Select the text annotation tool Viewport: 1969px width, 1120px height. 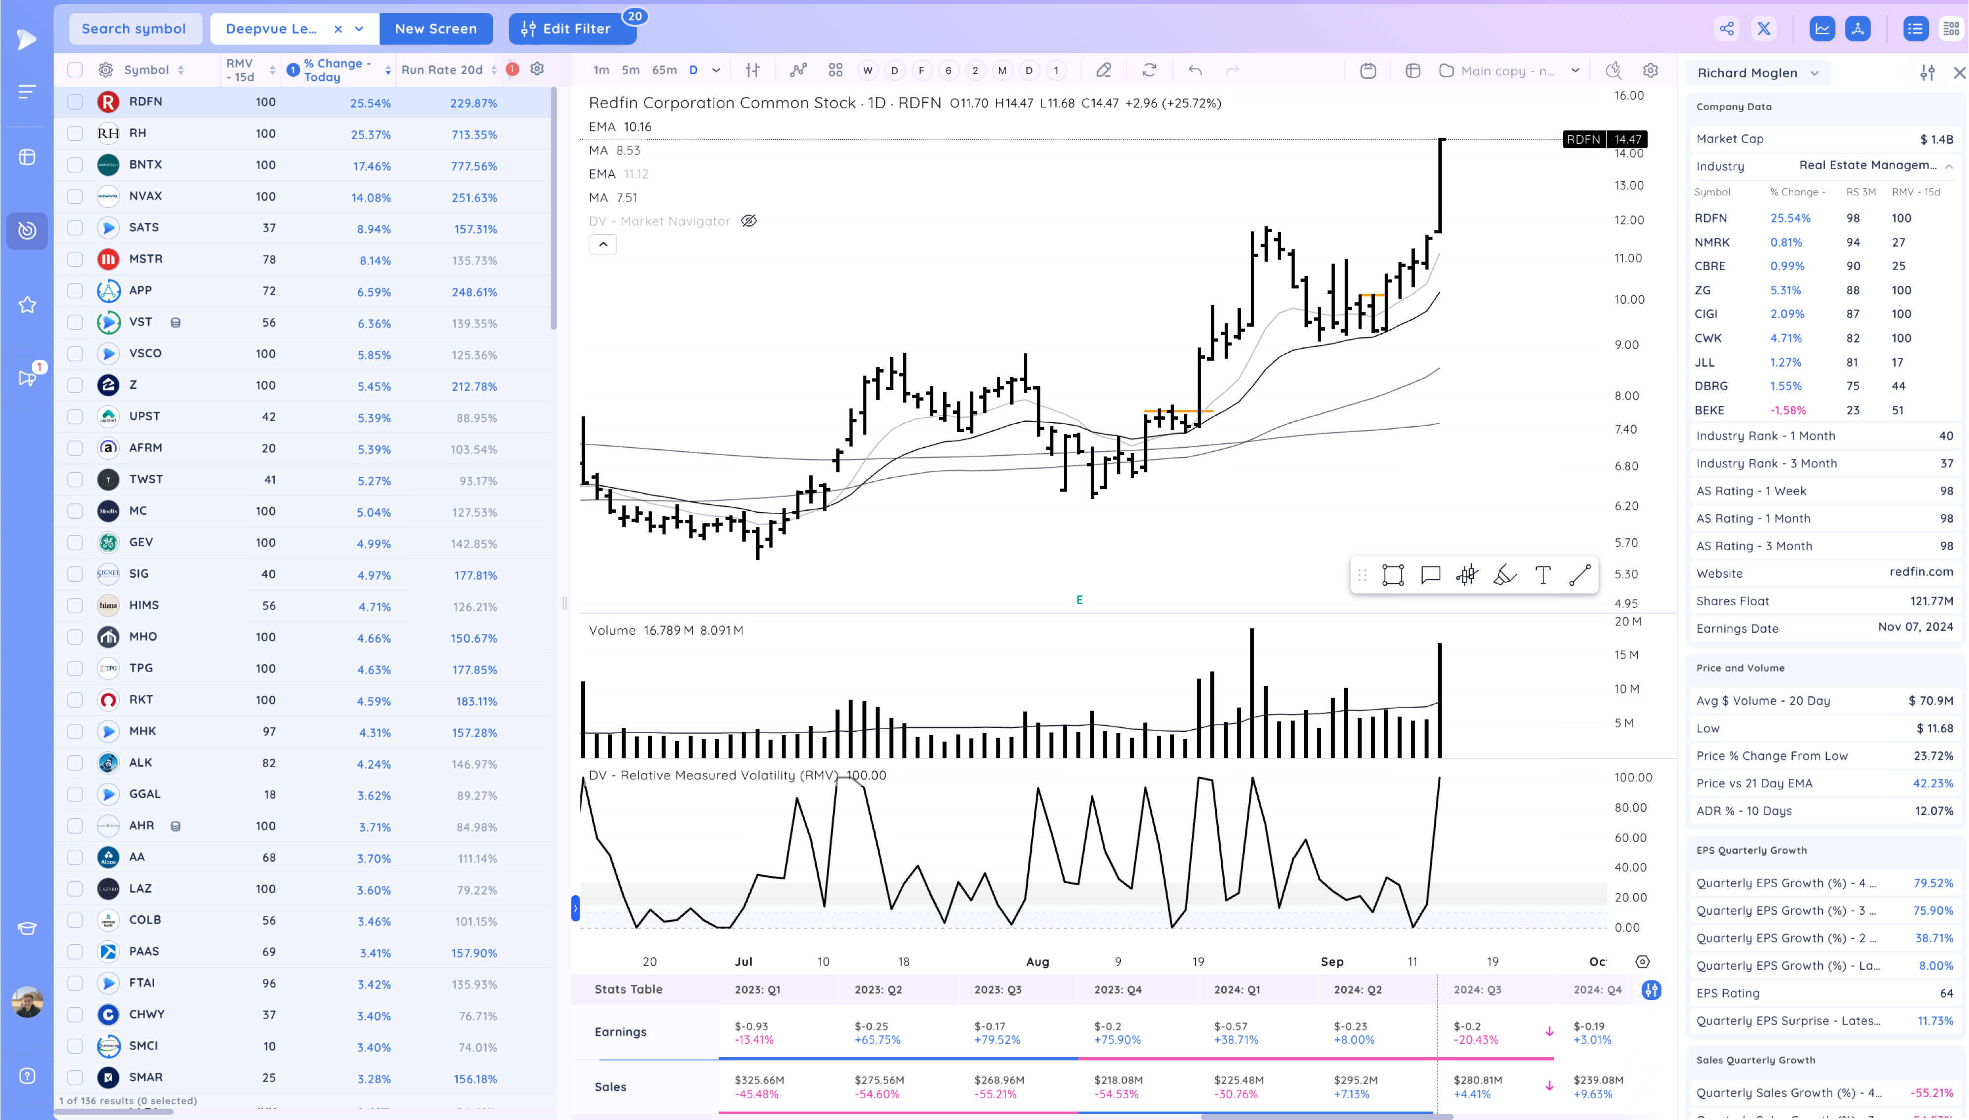tap(1543, 575)
